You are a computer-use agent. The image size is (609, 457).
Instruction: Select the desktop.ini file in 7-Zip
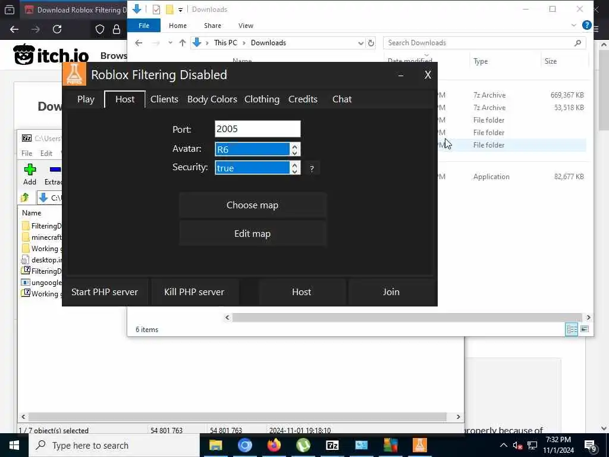(x=42, y=259)
